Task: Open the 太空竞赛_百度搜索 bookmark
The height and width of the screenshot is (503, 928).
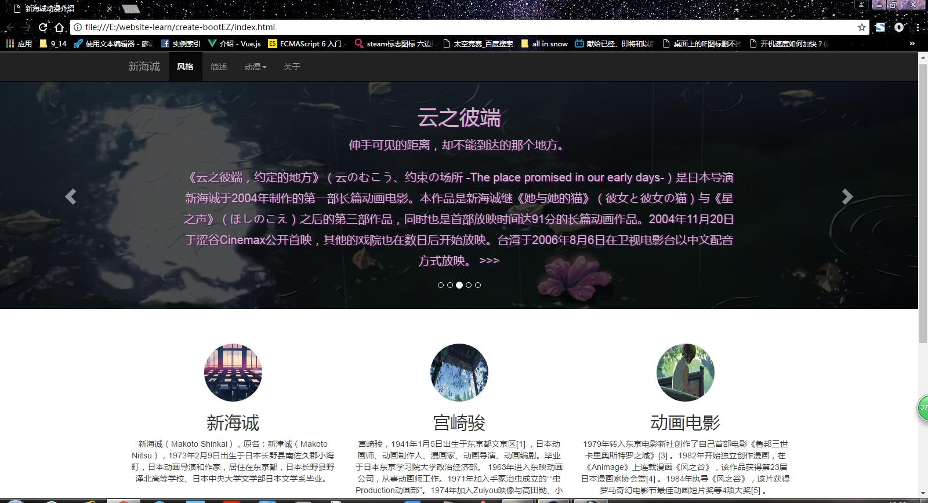Action: (478, 43)
